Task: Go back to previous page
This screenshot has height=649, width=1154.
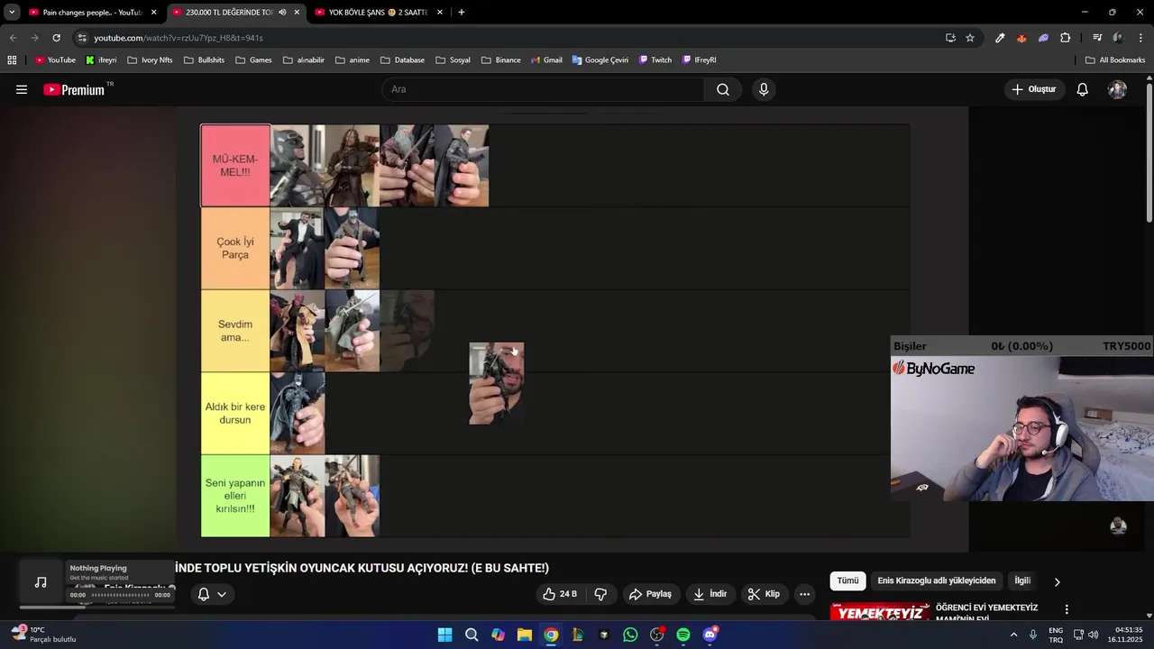Action: (x=13, y=38)
